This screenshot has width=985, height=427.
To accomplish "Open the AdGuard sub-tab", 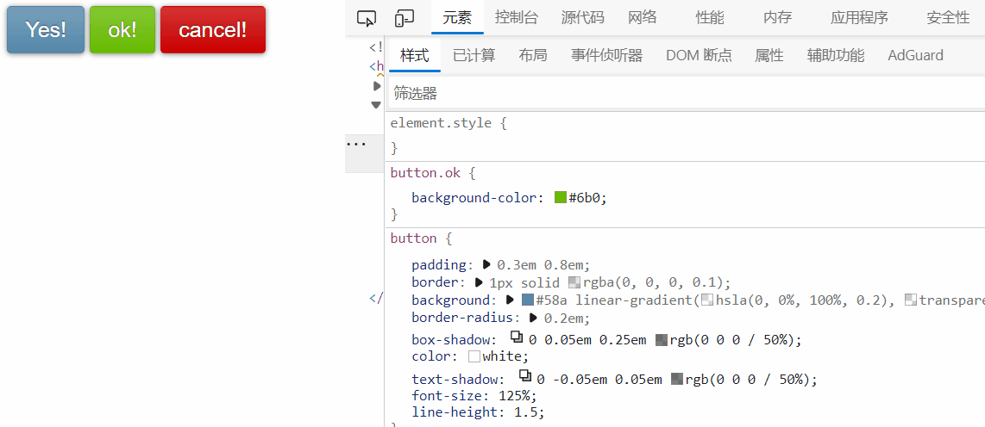I will point(915,55).
